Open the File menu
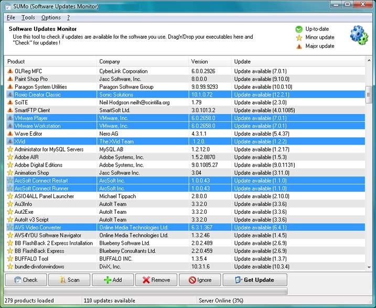376x308 pixels. click(11, 17)
